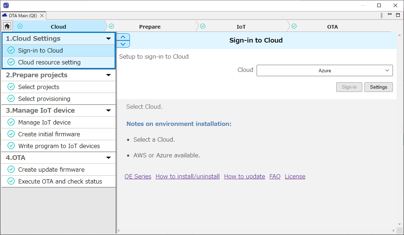
Task: Collapse the 2.Prepare projects section
Action: point(108,75)
